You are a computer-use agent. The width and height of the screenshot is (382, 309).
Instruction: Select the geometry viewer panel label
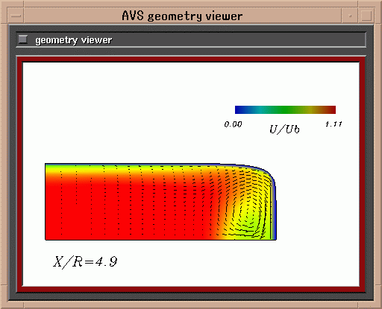pyautogui.click(x=74, y=40)
